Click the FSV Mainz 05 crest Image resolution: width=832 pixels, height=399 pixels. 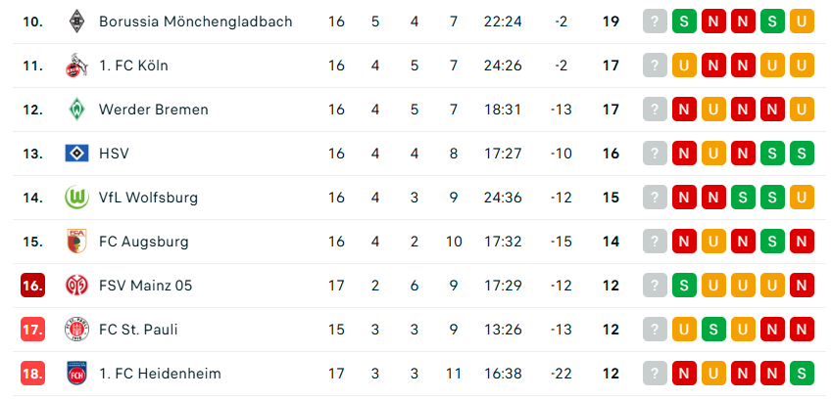[76, 286]
